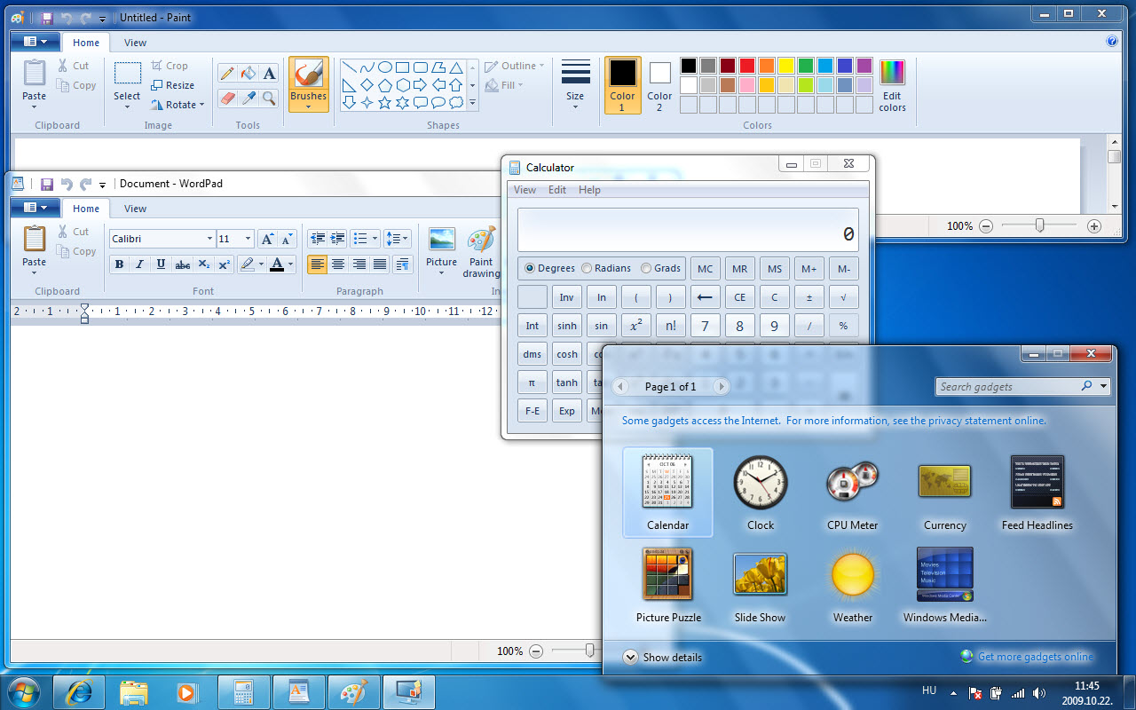The image size is (1136, 710).
Task: Expand the Brushes dropdown in Paint
Action: 308,106
